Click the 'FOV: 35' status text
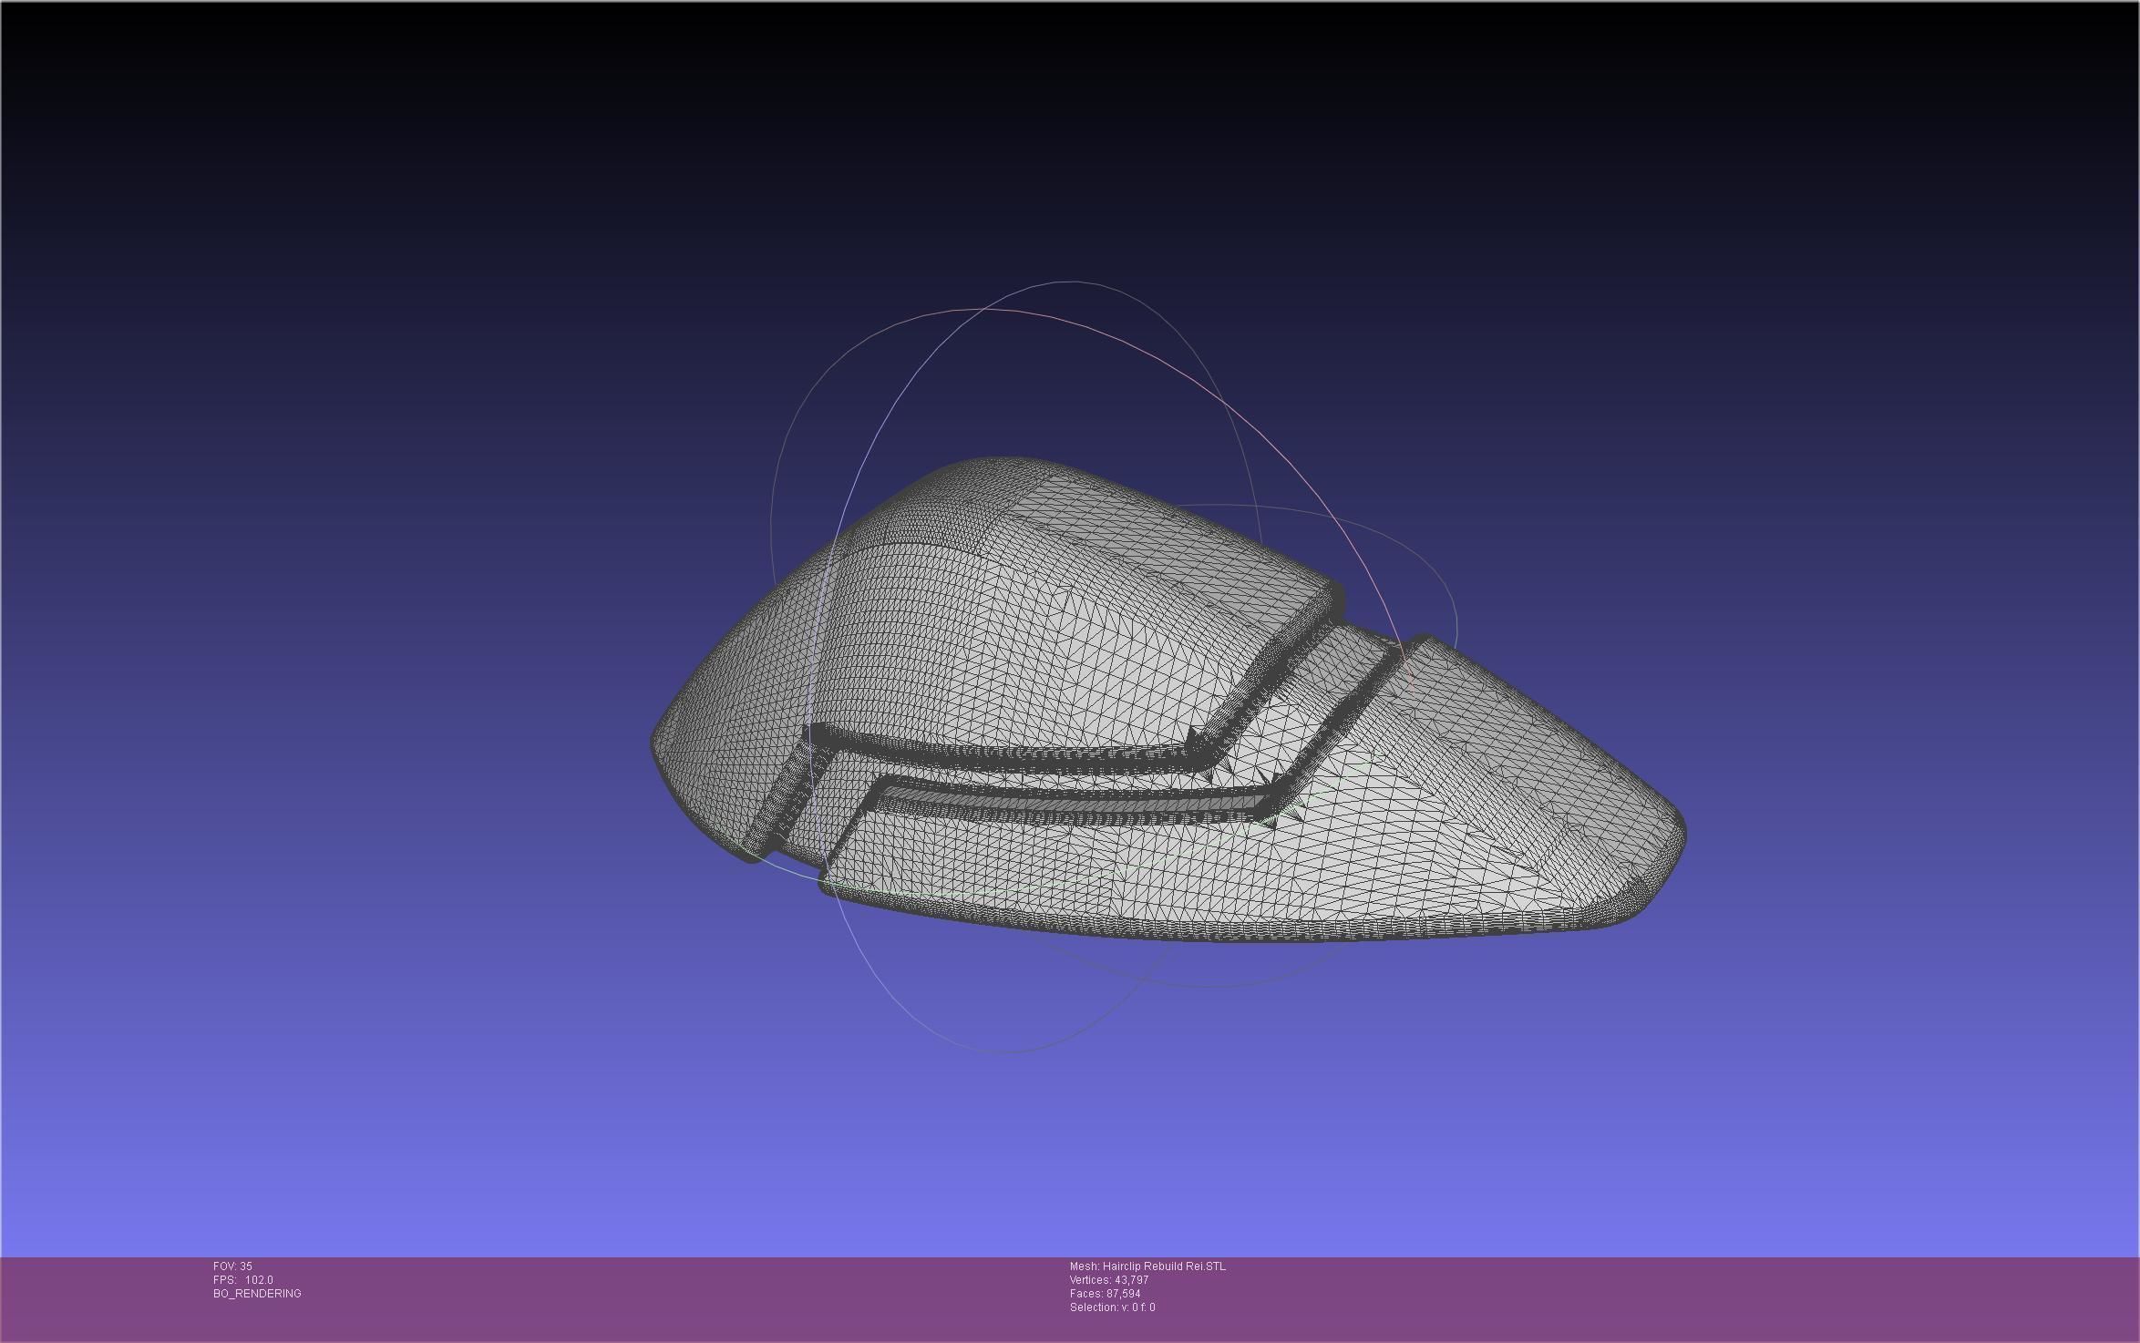The height and width of the screenshot is (1343, 2140). (232, 1266)
